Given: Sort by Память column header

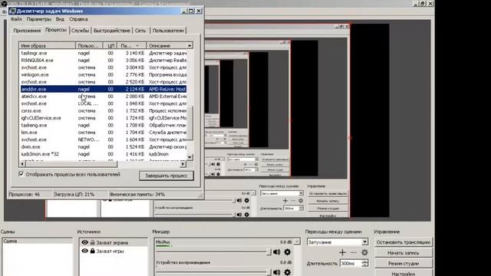Looking at the screenshot, I should (x=133, y=46).
